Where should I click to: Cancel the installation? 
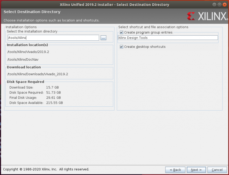(217, 170)
